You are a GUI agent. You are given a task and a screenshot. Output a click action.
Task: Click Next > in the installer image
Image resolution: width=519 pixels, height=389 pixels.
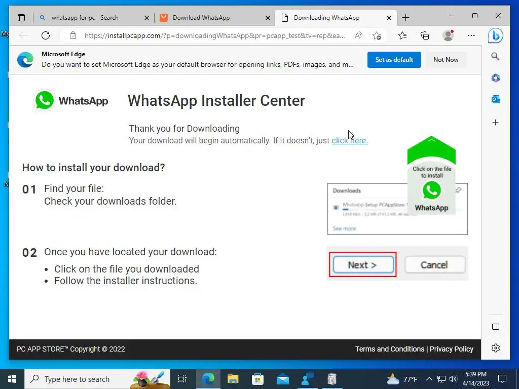point(363,264)
